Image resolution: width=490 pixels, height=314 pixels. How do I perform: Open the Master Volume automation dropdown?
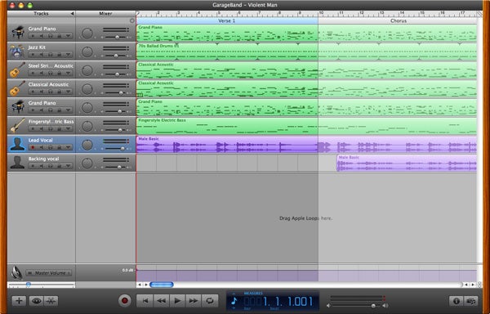coord(49,273)
